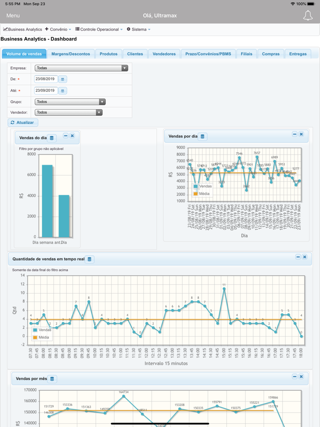Click the Atualizar button
This screenshot has height=427, width=320.
coord(22,123)
